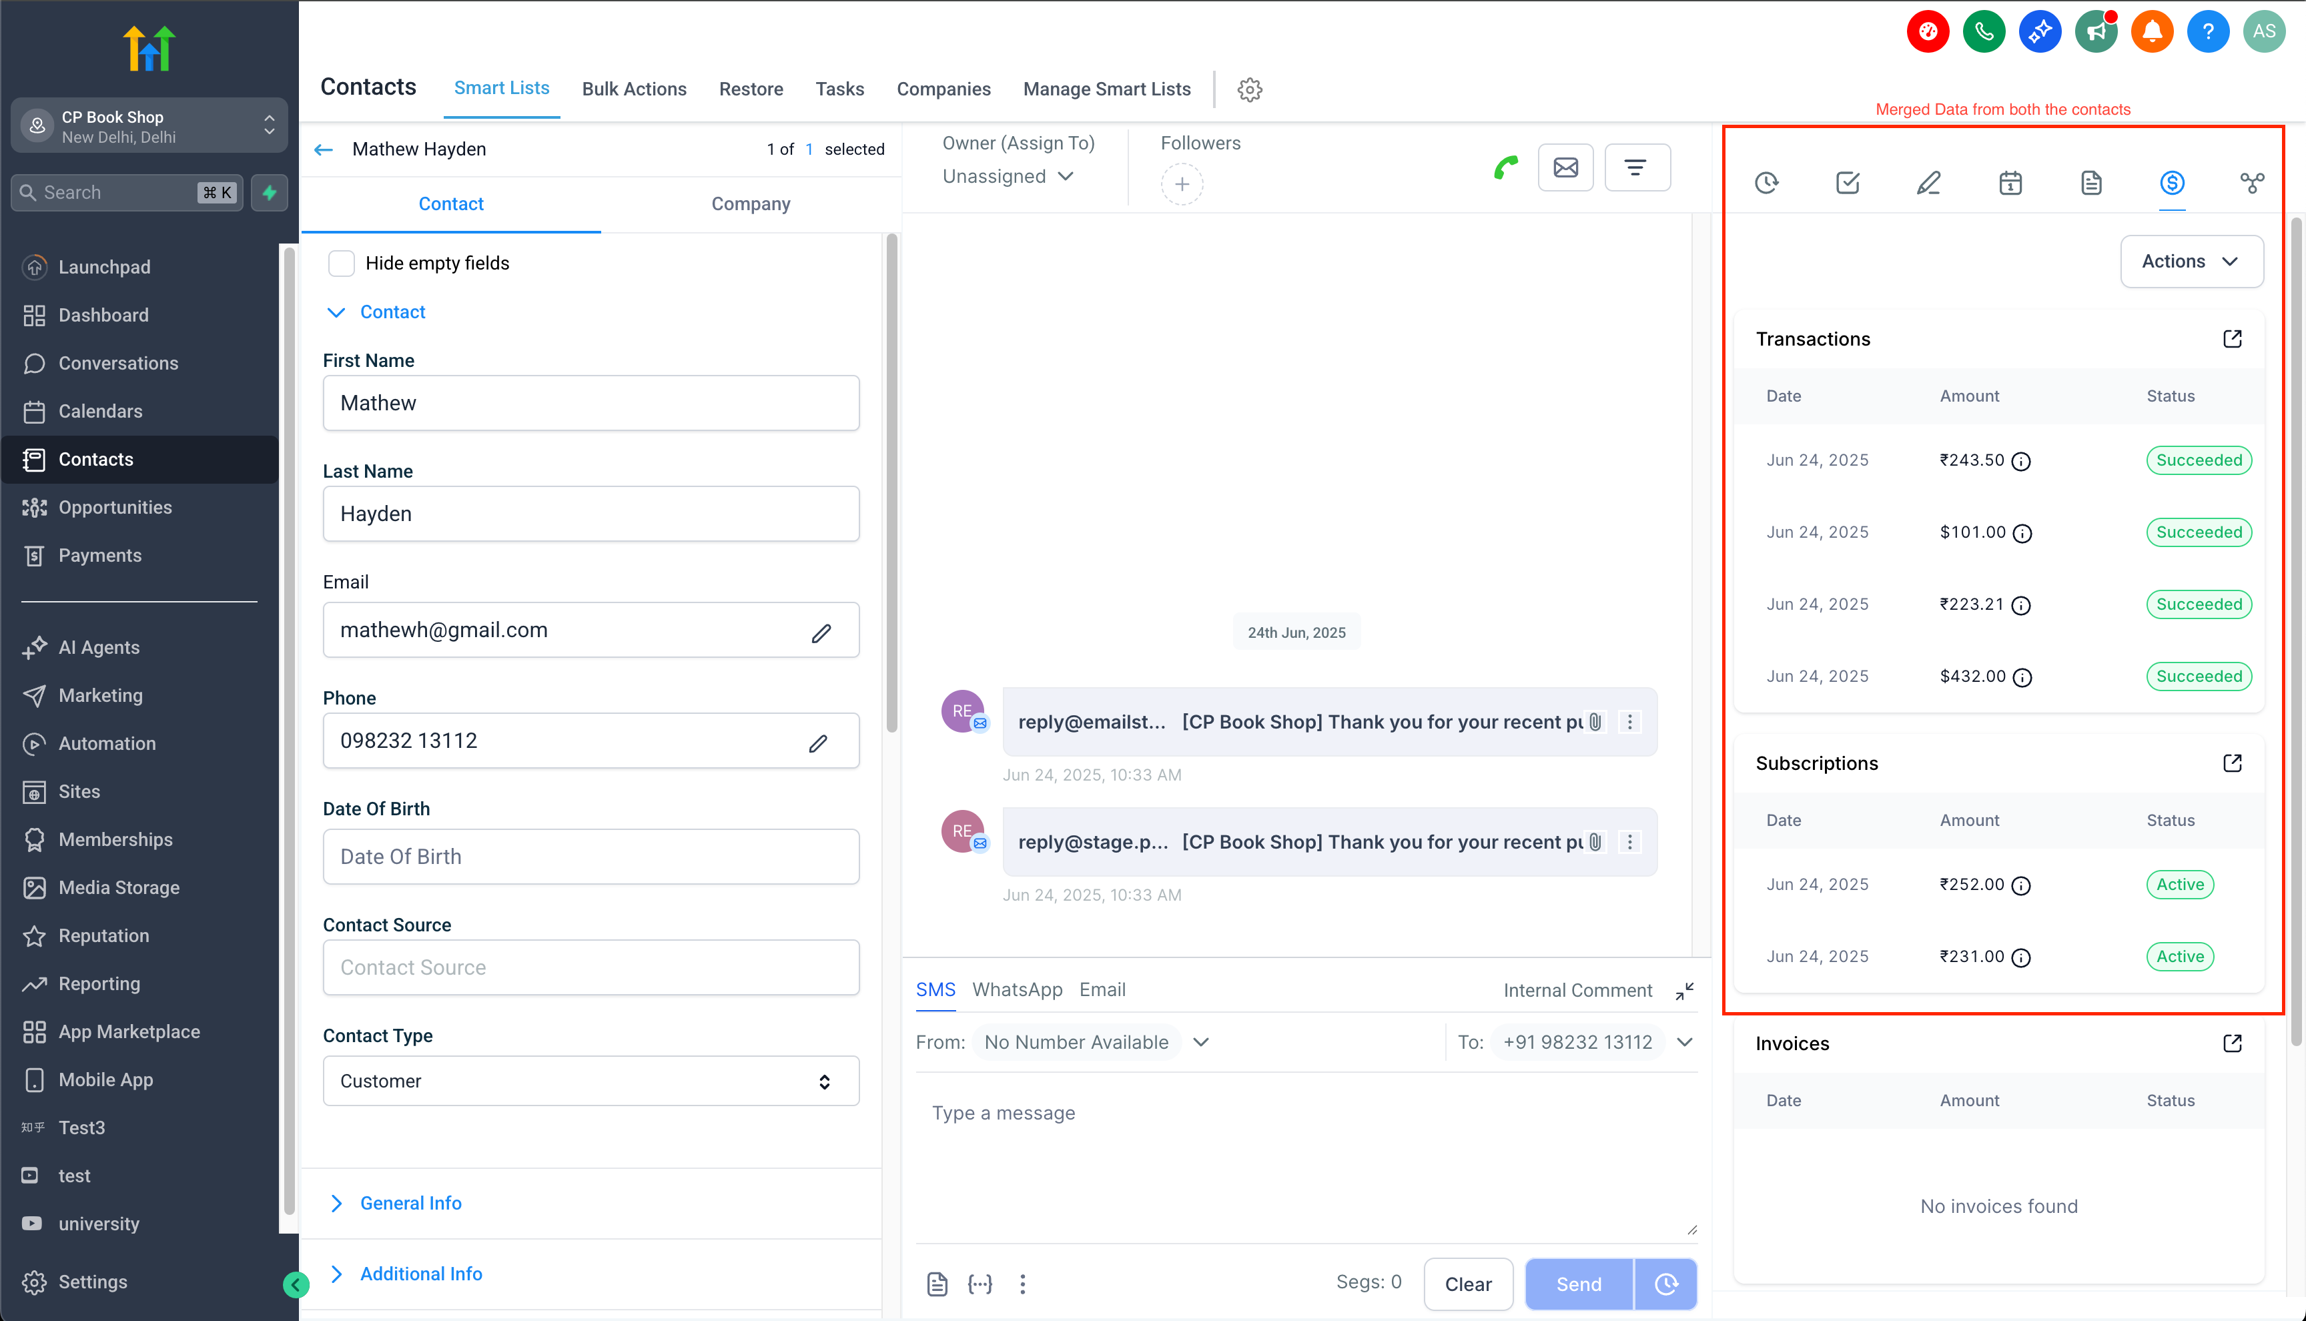
Task: Click the contacts settings gear icon
Action: tap(1249, 90)
